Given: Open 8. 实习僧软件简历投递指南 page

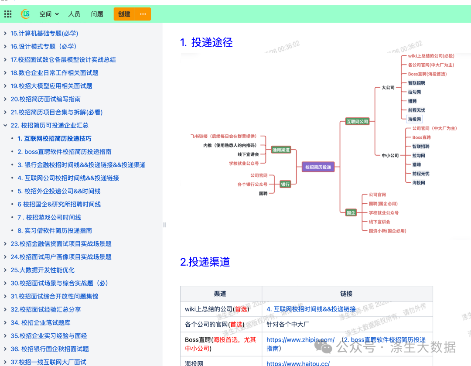Looking at the screenshot, I should pyautogui.click(x=55, y=230).
